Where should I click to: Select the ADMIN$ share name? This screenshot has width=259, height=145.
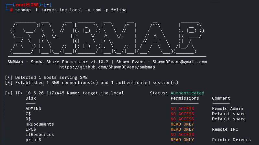(x=33, y=109)
